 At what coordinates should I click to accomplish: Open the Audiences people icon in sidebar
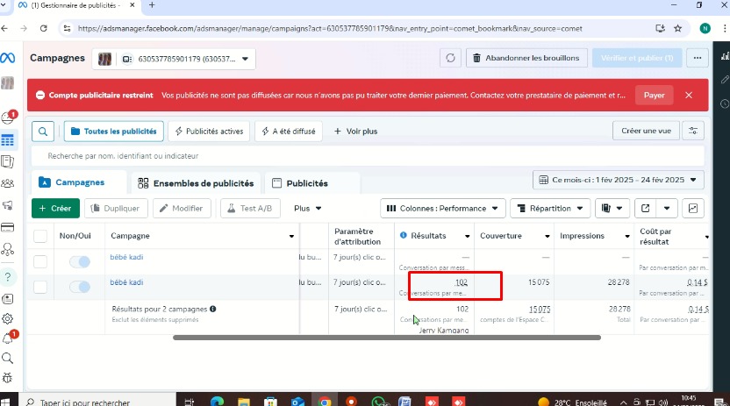click(x=7, y=183)
